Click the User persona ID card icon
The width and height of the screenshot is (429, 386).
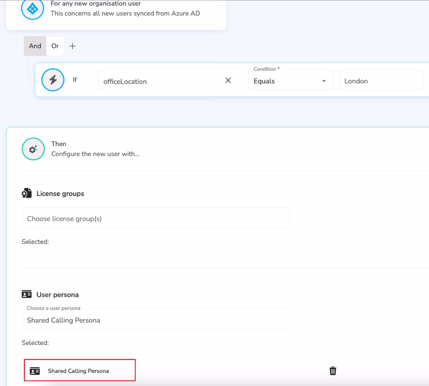(x=26, y=294)
